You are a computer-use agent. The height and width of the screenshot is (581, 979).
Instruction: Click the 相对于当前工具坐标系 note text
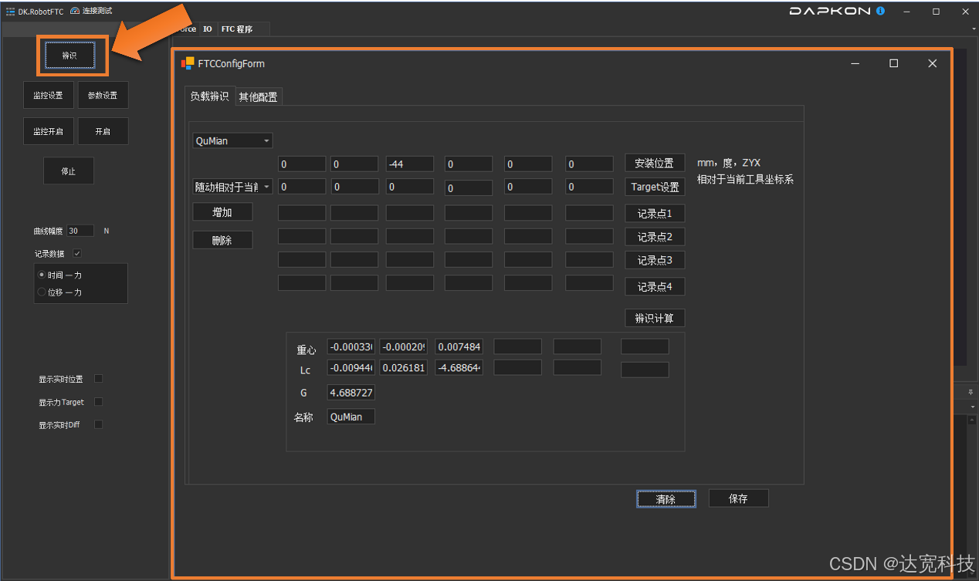[x=745, y=180]
